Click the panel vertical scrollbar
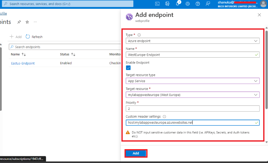The height and width of the screenshot is (163, 268). click(x=266, y=70)
